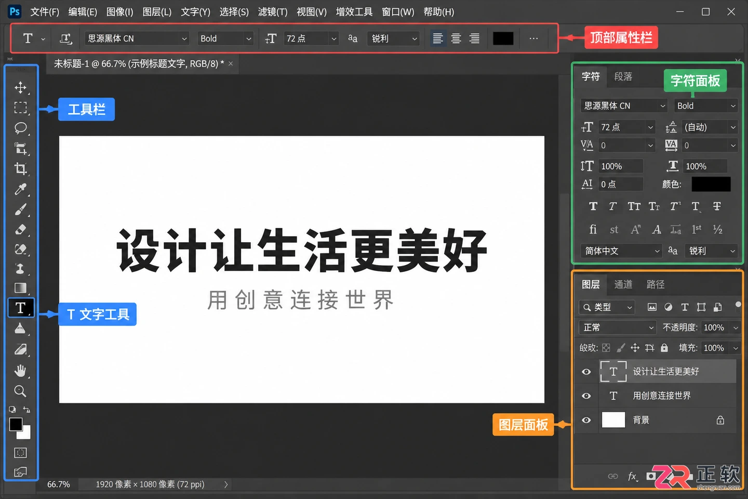748x499 pixels.
Task: Choose the Zoom magnifier tool
Action: [20, 391]
